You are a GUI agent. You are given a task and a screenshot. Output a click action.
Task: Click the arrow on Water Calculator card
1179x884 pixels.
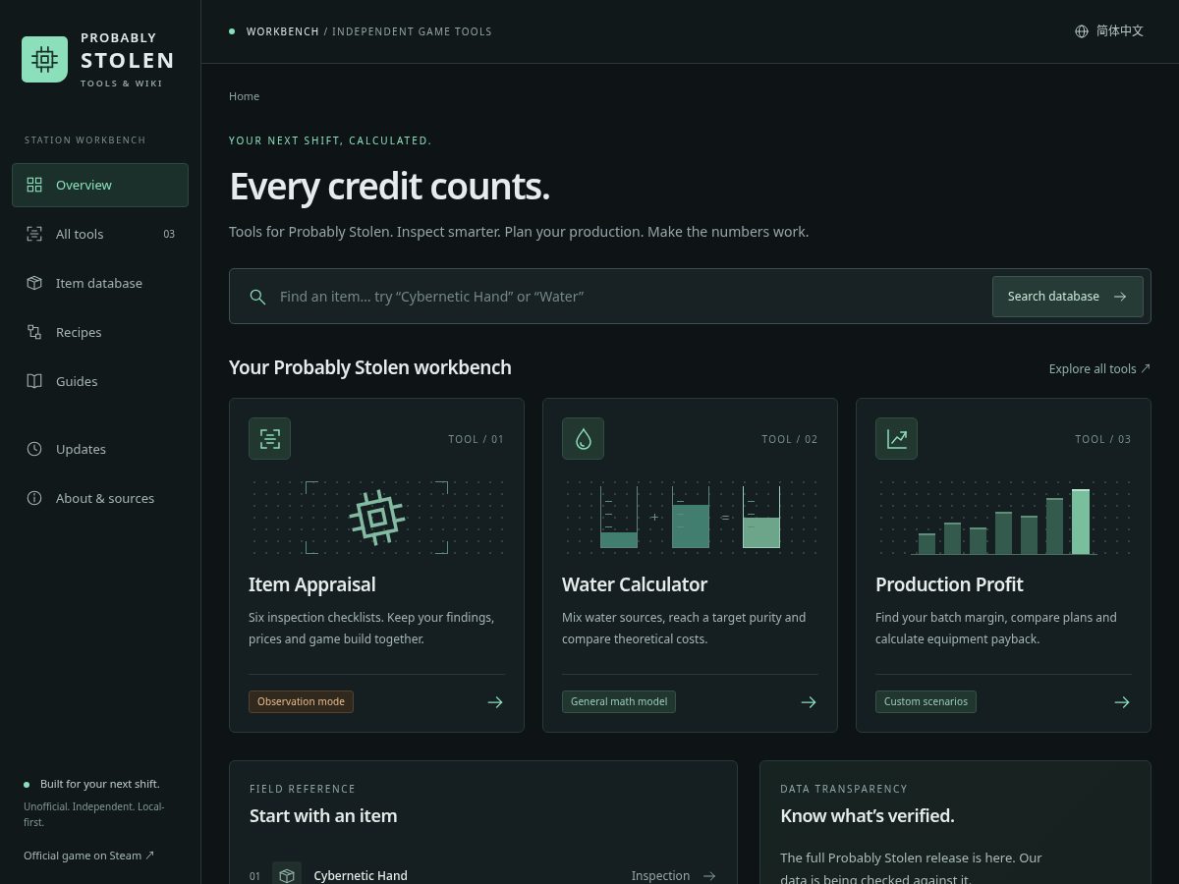809,702
